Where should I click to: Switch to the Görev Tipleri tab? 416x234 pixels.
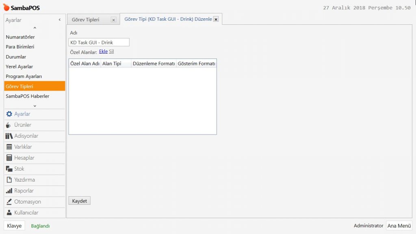click(86, 19)
